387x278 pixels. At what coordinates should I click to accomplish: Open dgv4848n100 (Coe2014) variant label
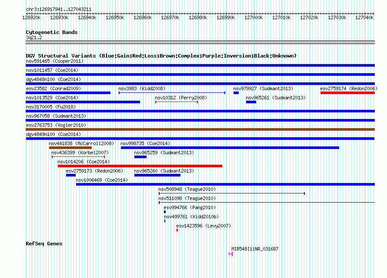[53, 79]
